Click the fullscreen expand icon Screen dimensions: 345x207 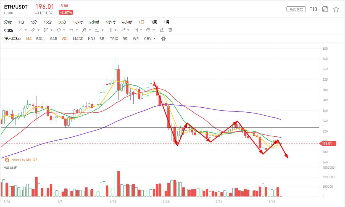click(x=325, y=9)
